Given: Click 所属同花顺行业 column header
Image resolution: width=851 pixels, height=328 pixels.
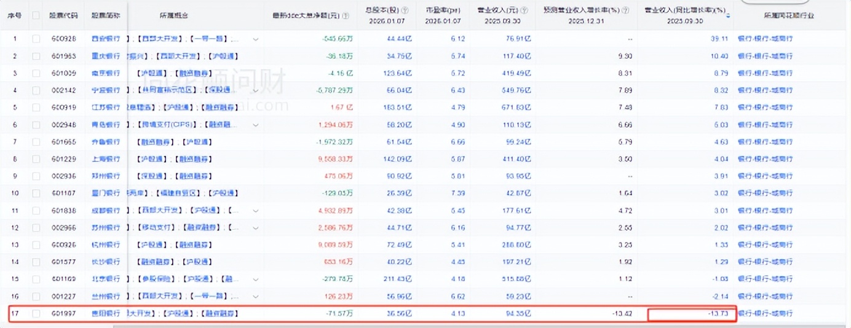Looking at the screenshot, I should (x=790, y=15).
